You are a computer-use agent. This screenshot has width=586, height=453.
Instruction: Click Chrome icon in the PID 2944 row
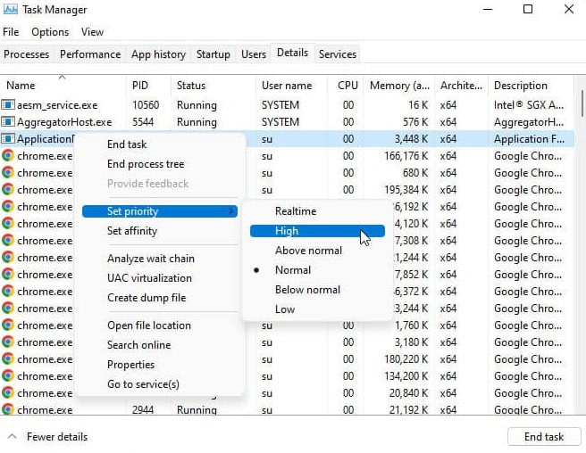click(x=8, y=409)
